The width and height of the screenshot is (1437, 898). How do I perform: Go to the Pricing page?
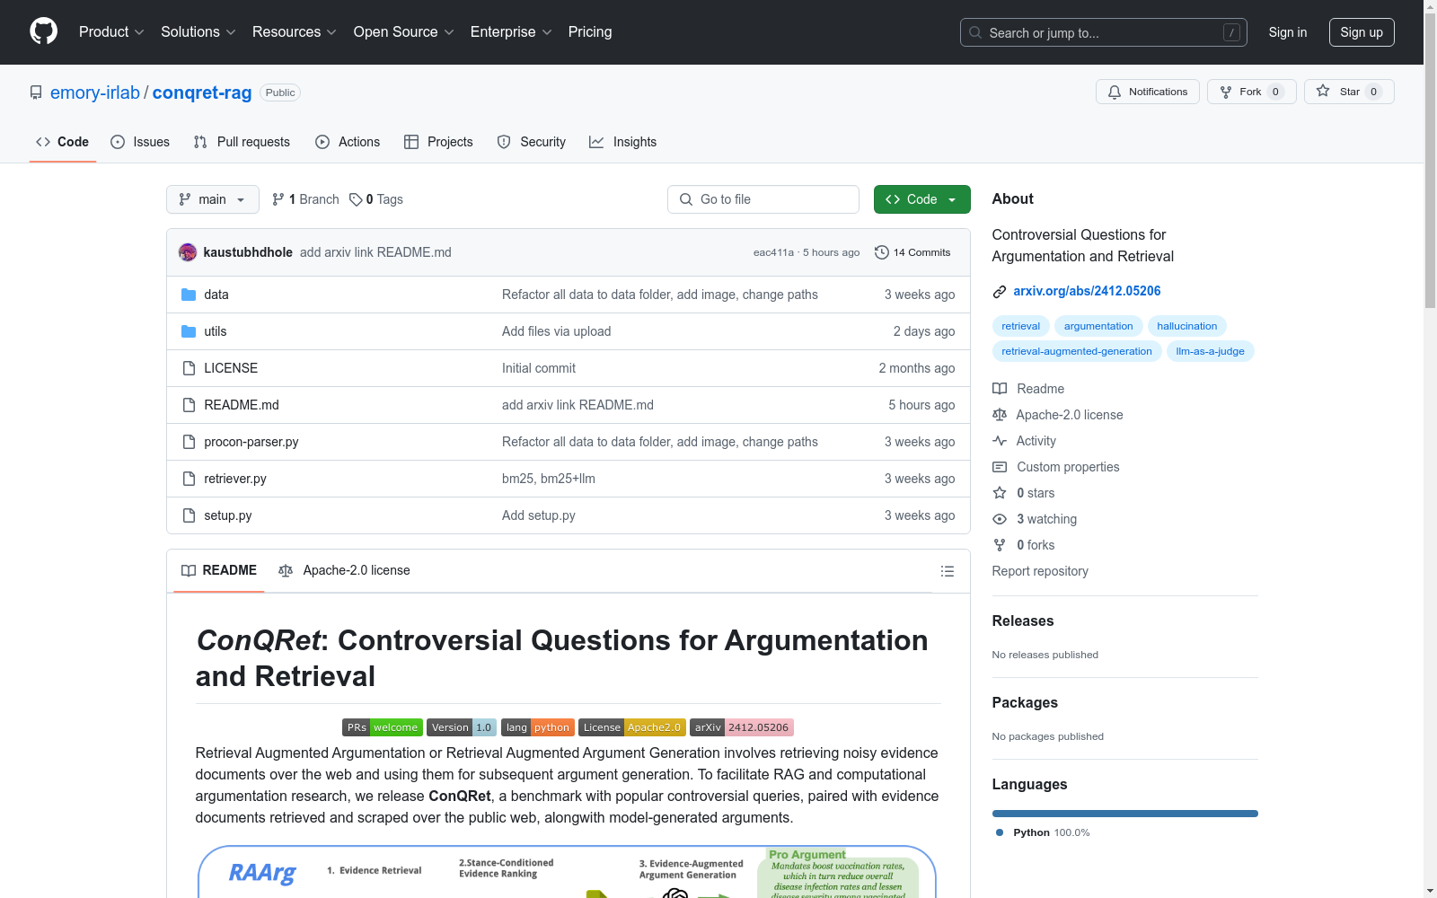(590, 32)
